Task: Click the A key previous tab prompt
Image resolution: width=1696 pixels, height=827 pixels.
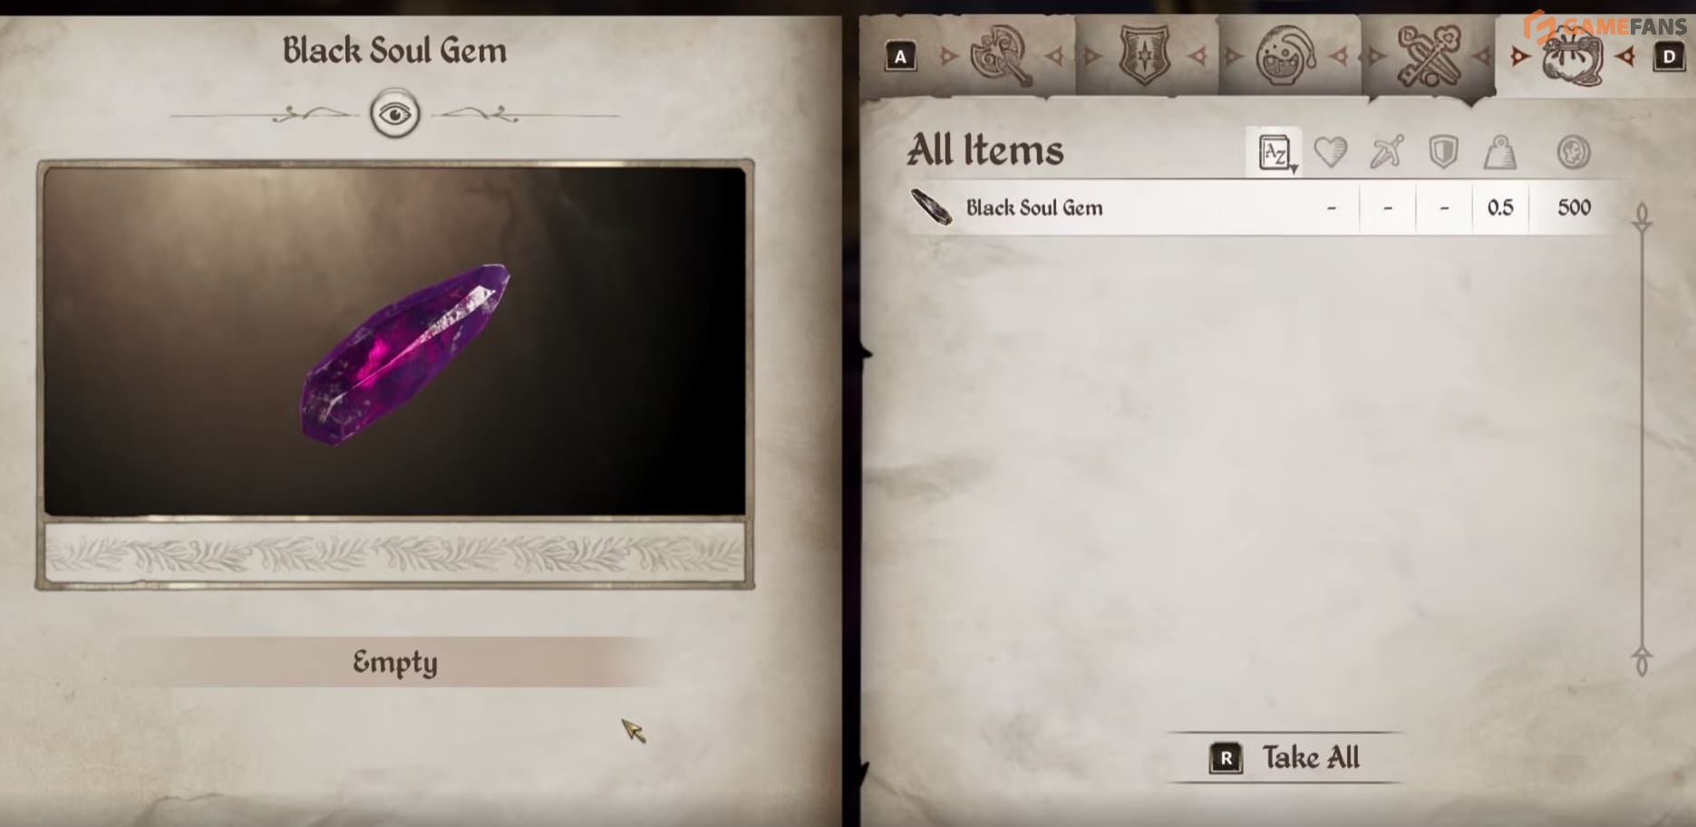Action: (900, 57)
